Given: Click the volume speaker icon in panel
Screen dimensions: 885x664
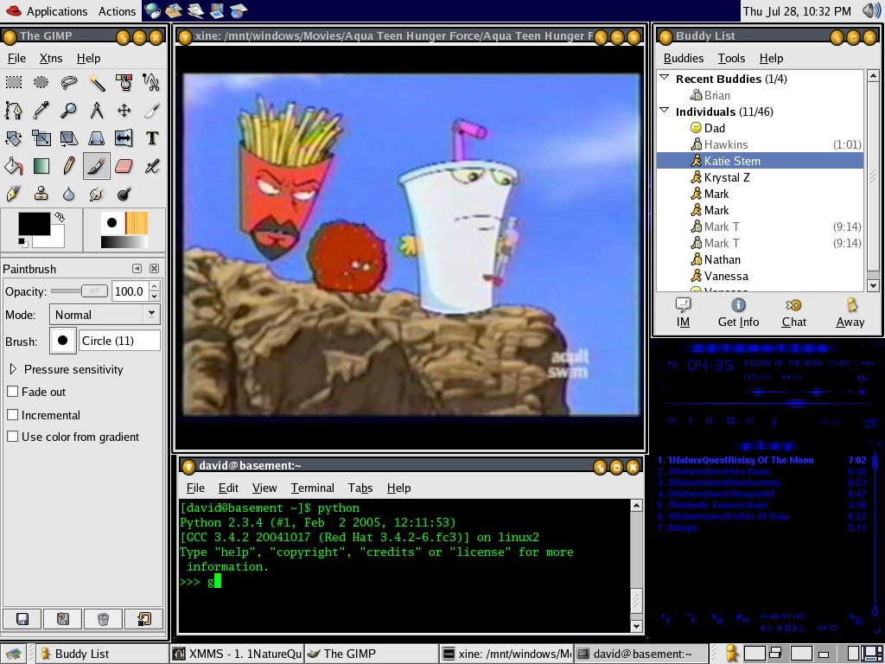Looking at the screenshot, I should tap(871, 10).
